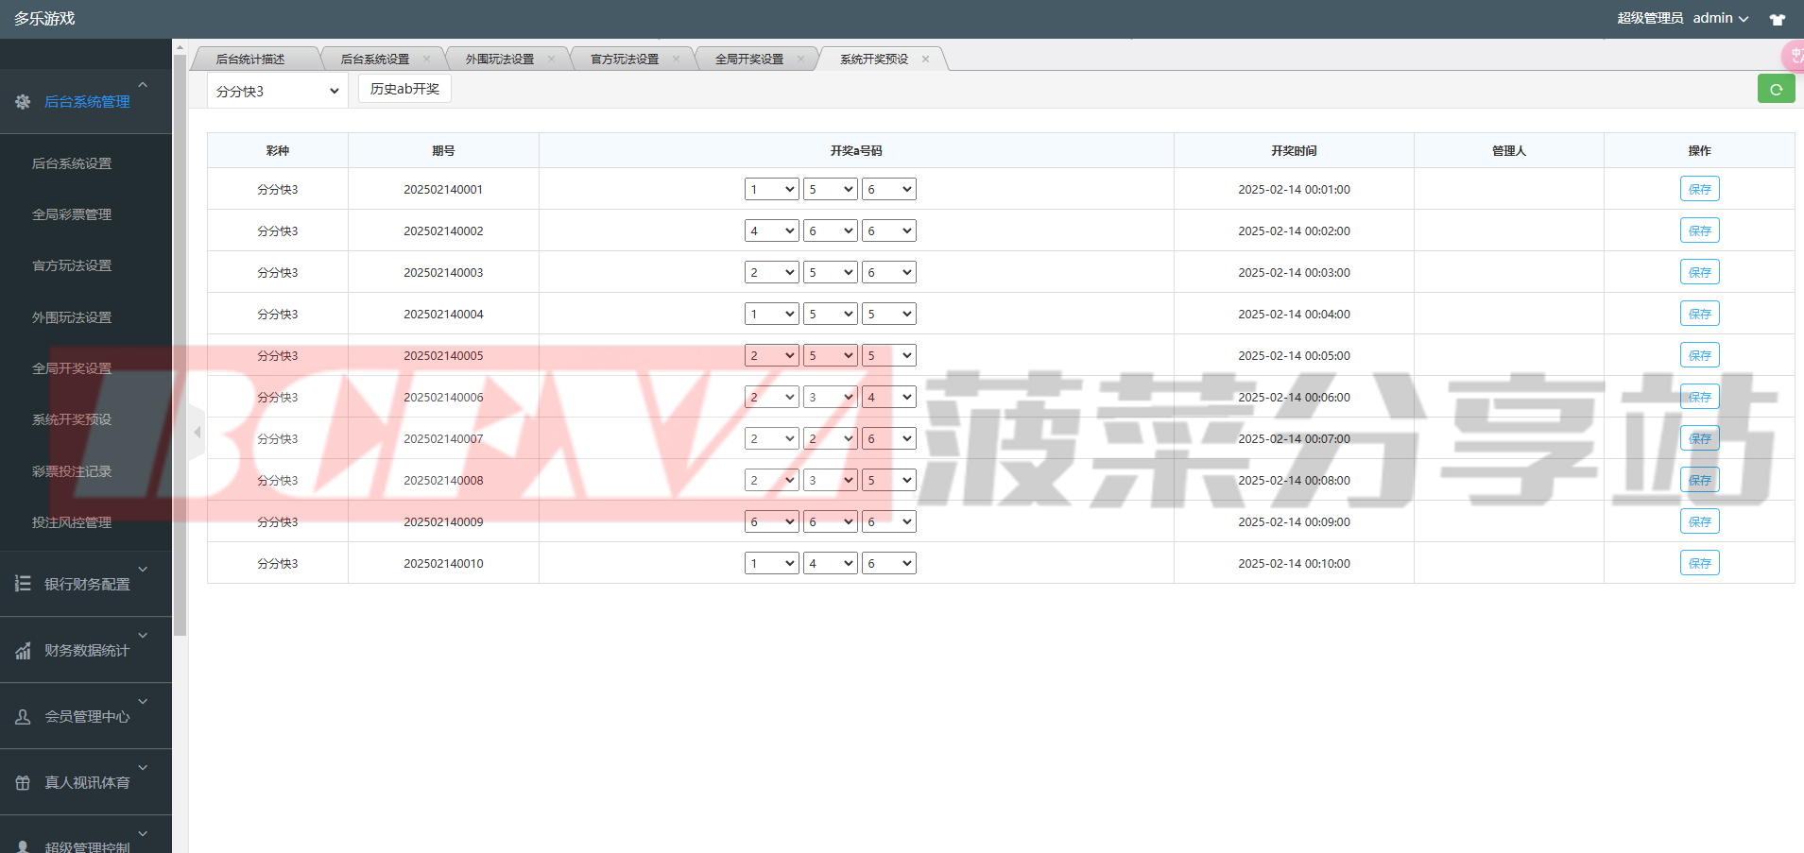The height and width of the screenshot is (853, 1804).
Task: Click the green refresh icon button
Action: (1776, 89)
